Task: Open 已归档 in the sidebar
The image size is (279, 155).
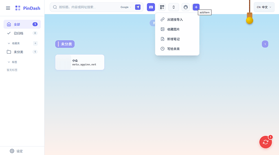Action: [22, 33]
